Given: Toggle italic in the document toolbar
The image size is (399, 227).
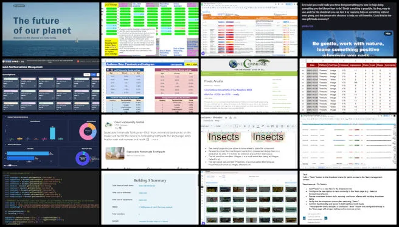Looking at the screenshot, I should point(249,126).
